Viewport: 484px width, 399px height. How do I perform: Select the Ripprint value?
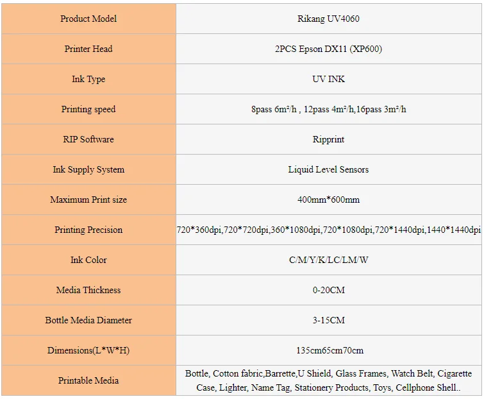[x=328, y=139]
